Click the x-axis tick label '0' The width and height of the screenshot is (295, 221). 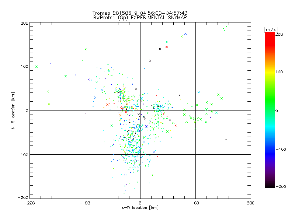click(140, 203)
